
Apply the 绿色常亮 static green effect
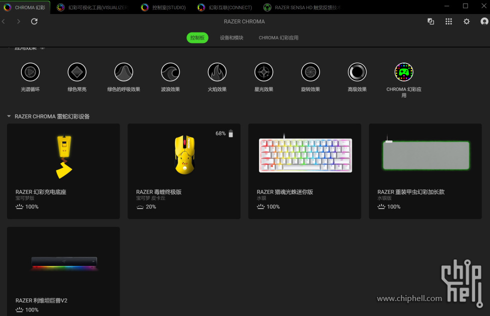point(77,72)
